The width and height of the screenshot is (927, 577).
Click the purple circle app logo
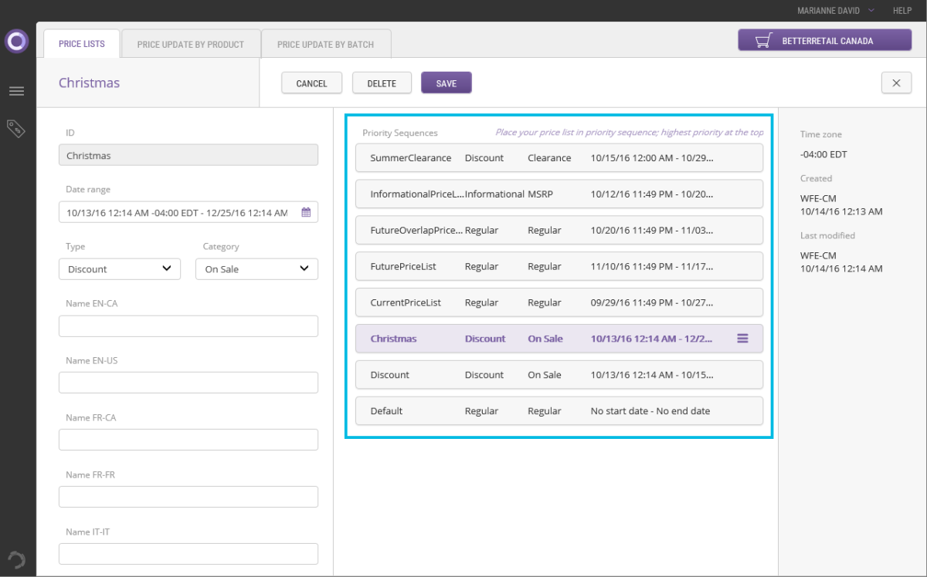[x=16, y=41]
